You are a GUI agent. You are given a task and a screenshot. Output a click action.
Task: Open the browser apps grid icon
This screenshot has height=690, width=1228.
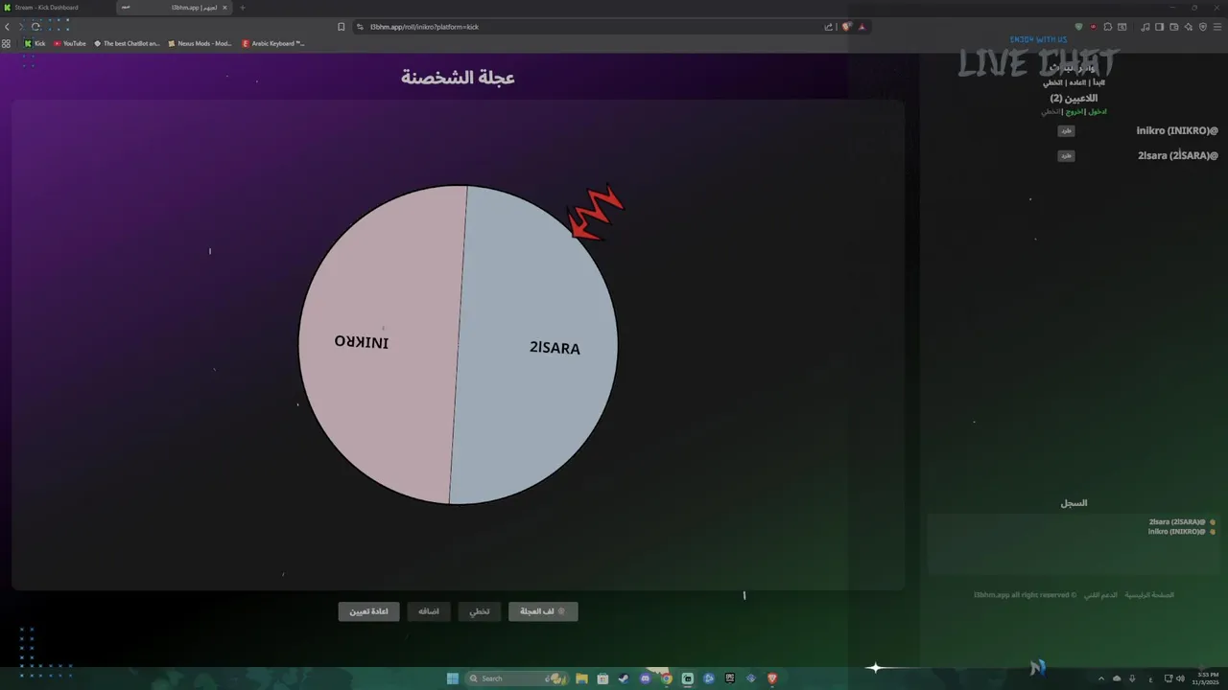[x=7, y=43]
